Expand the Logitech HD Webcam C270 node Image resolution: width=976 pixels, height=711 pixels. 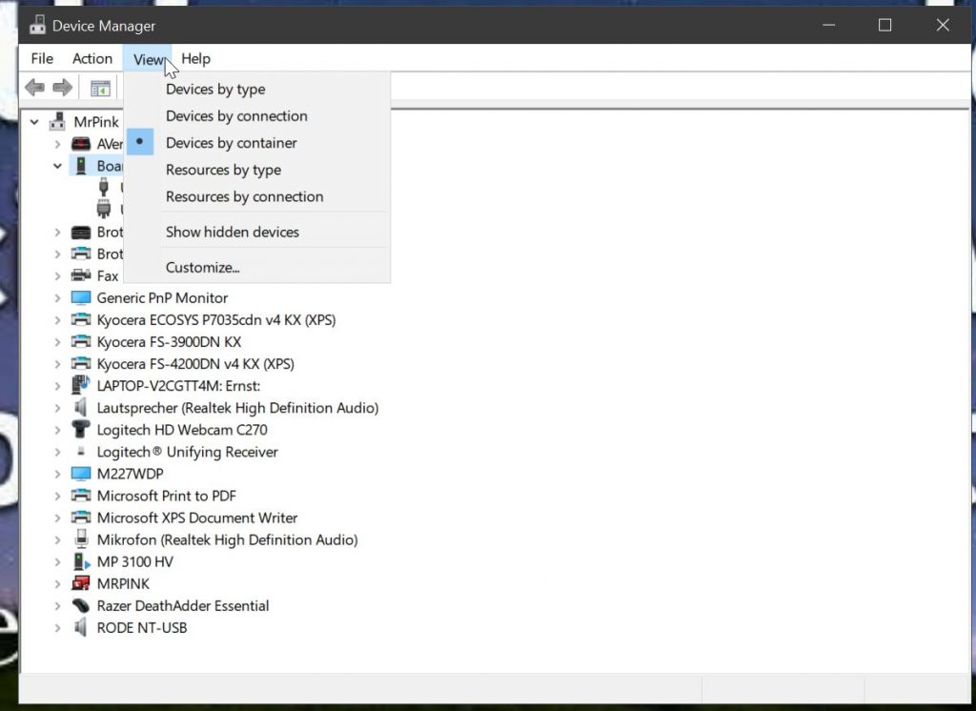(57, 430)
